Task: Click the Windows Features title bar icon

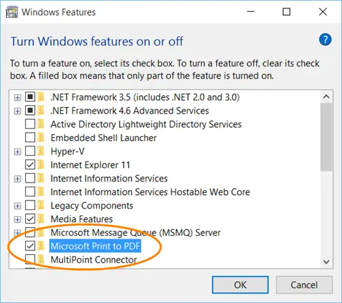Action: tap(12, 12)
